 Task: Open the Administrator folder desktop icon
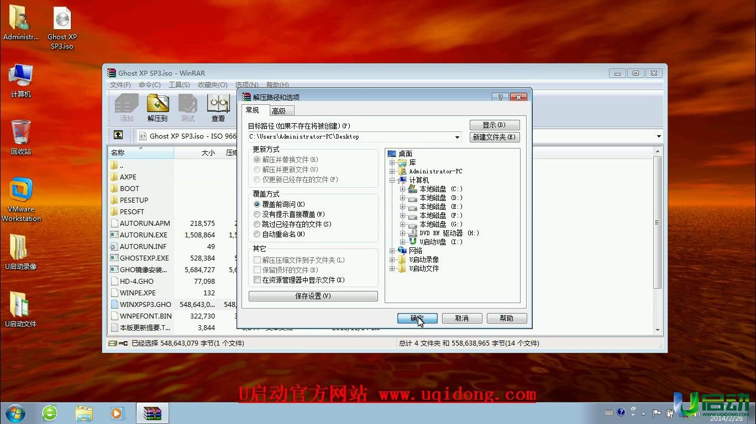pos(21,23)
